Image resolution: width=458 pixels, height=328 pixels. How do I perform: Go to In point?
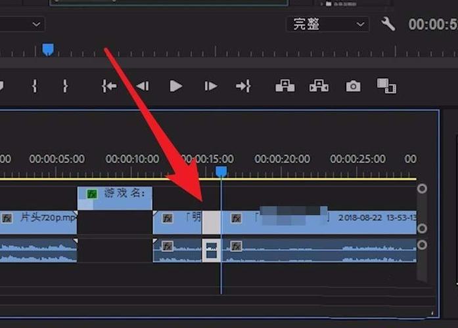tap(109, 87)
